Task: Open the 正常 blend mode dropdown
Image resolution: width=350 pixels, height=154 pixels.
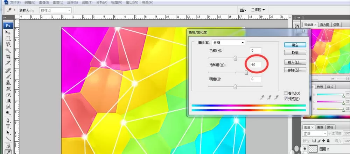Action: pyautogui.click(x=315, y=133)
